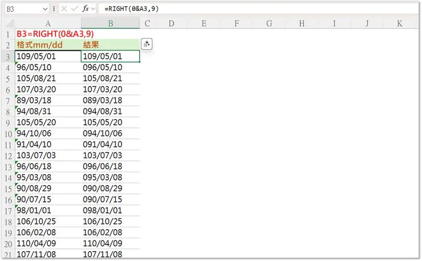Select cell containing 94/08/31

click(48, 111)
